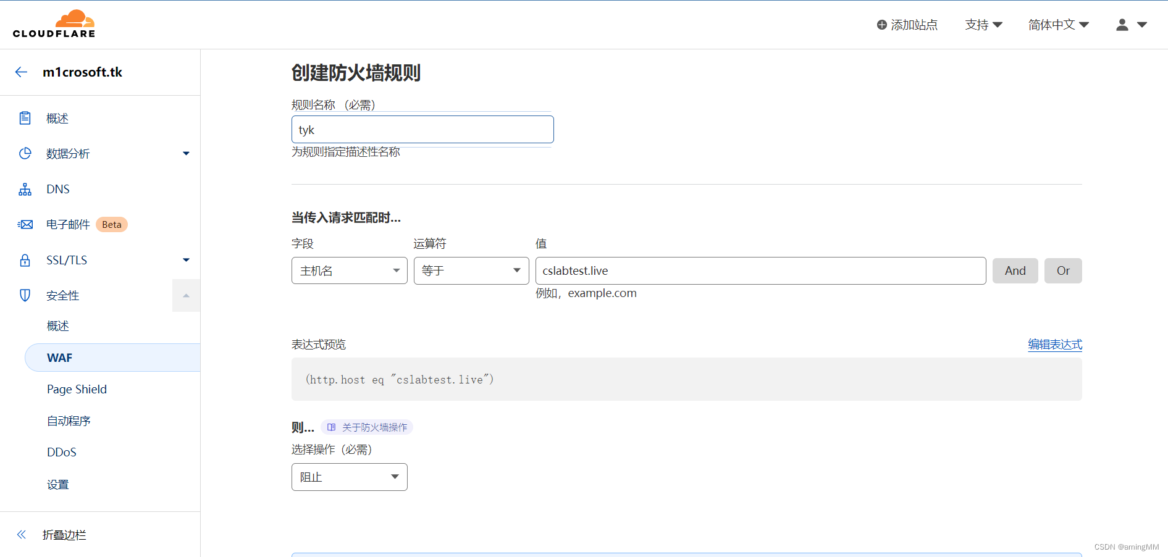
Task: Click the 关于防火墙操作 link
Action: (x=367, y=427)
